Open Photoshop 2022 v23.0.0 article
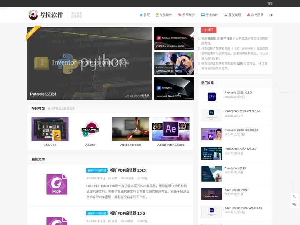The height and width of the screenshot is (225, 300). tap(240, 149)
